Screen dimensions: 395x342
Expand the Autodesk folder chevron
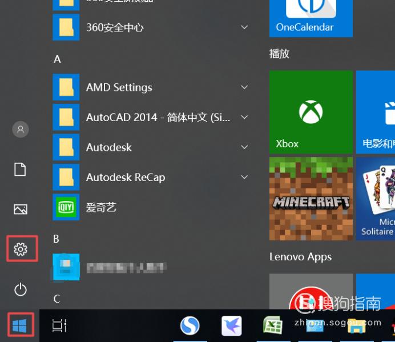[244, 147]
